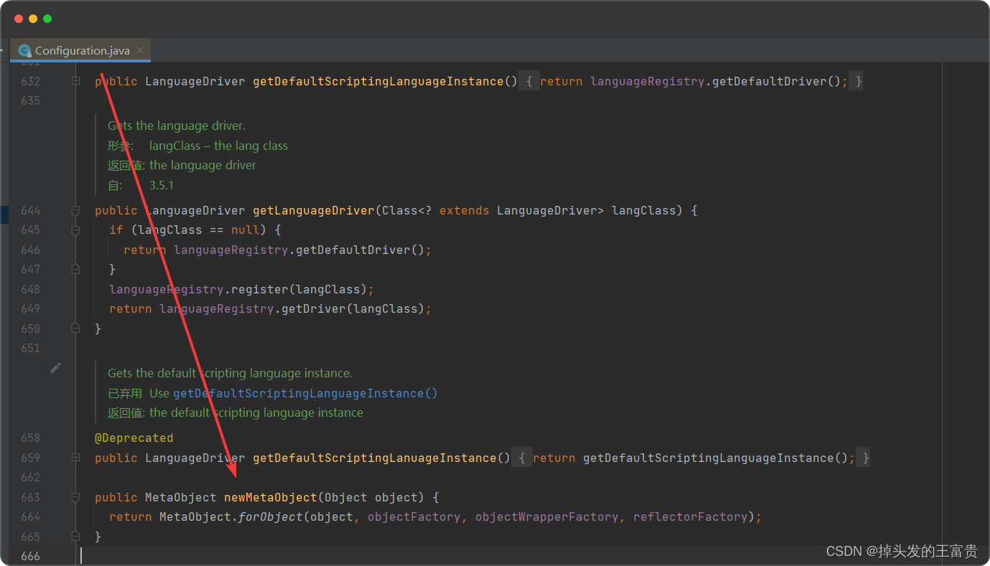Click 'Gets the default scripting language instance.' doc text

(x=230, y=373)
